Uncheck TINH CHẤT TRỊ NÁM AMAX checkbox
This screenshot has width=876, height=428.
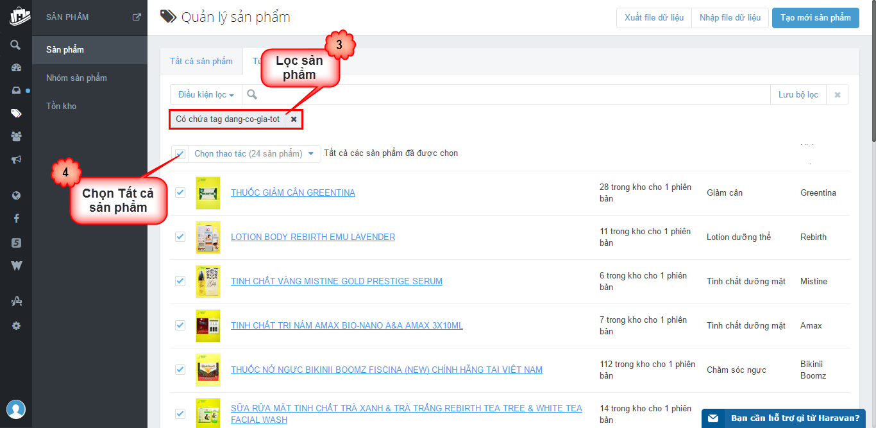(x=180, y=325)
